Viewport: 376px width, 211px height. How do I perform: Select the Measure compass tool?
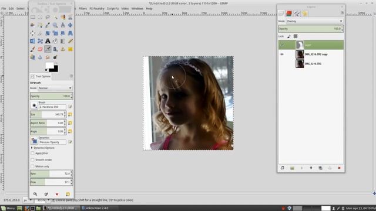click(63, 25)
